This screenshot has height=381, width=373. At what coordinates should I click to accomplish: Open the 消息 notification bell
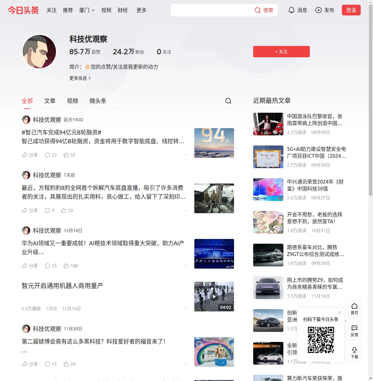(x=292, y=10)
